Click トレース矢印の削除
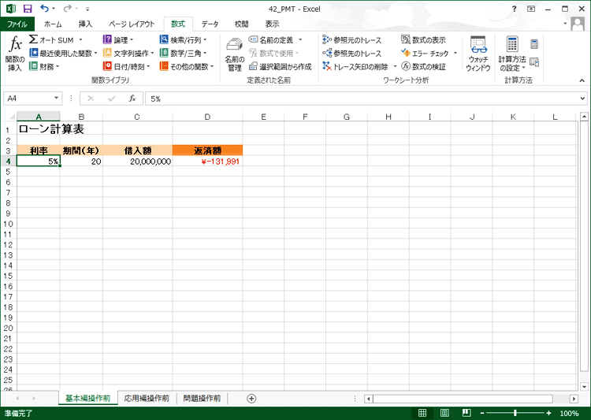The width and height of the screenshot is (591, 420). pos(355,67)
